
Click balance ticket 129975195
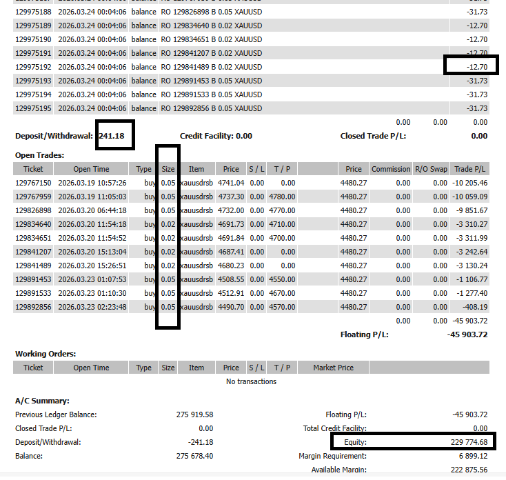point(33,108)
